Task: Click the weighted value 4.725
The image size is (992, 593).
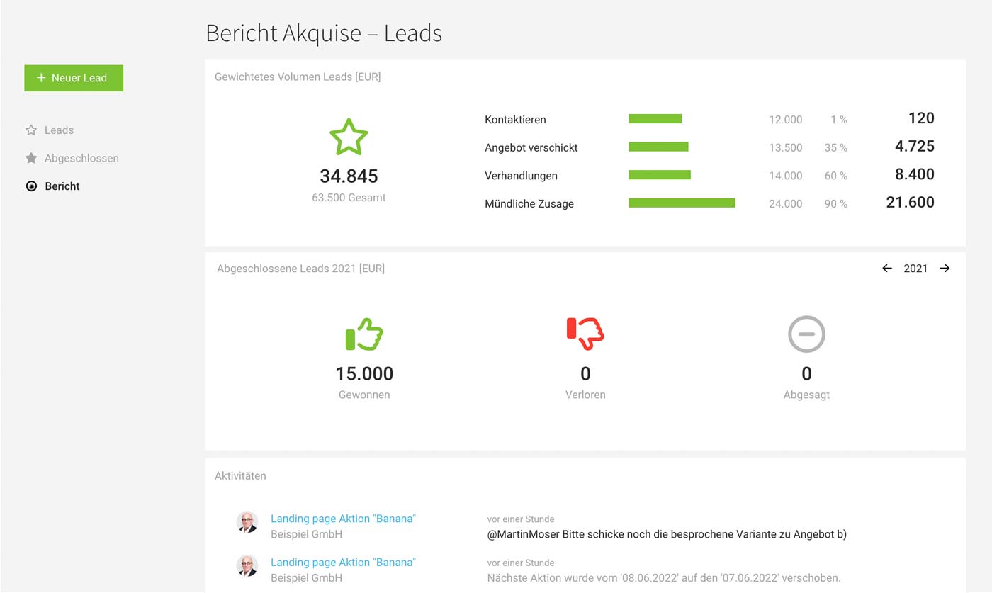Action: pyautogui.click(x=914, y=147)
